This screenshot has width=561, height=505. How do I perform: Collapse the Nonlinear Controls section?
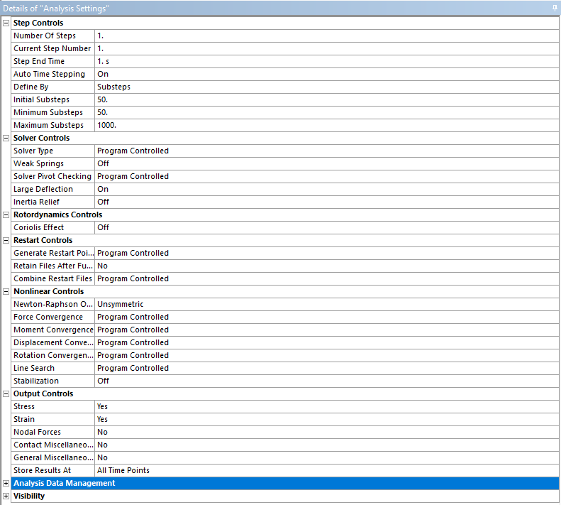coord(6,291)
